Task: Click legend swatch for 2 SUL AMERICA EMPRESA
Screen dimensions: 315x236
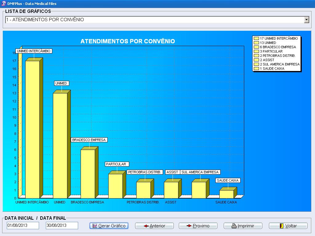Action: (256, 64)
